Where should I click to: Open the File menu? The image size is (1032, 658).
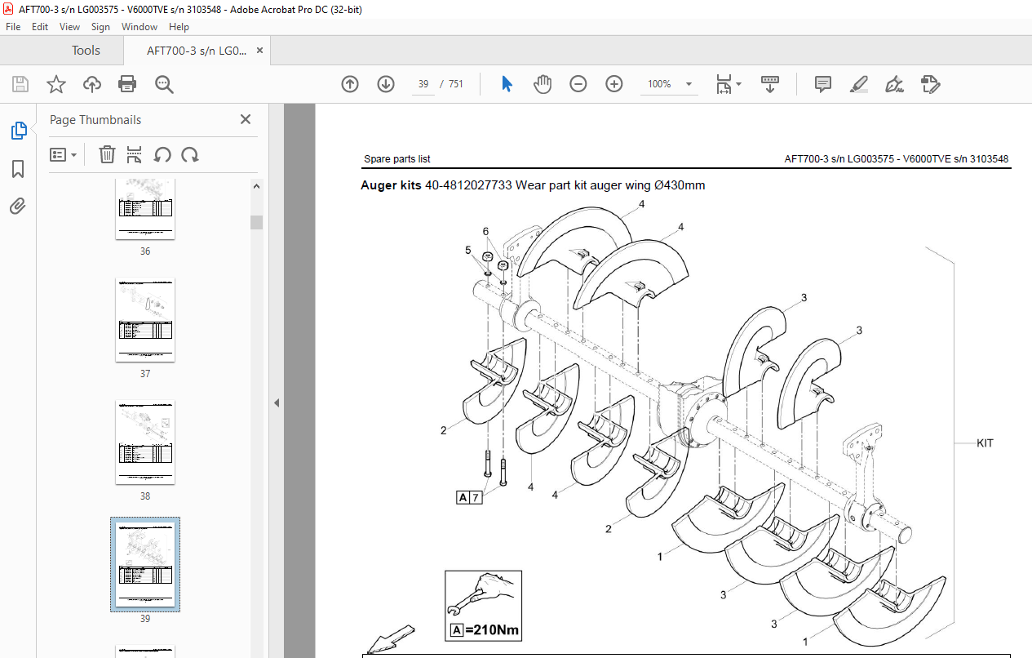[13, 27]
